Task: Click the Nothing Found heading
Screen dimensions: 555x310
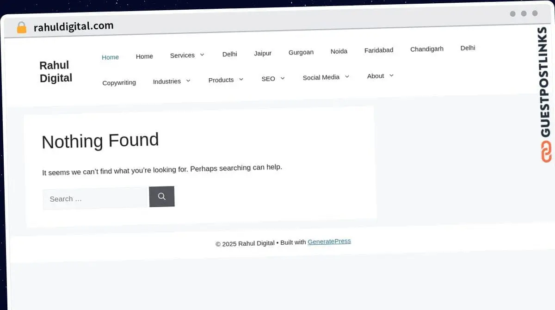Action: pos(100,141)
